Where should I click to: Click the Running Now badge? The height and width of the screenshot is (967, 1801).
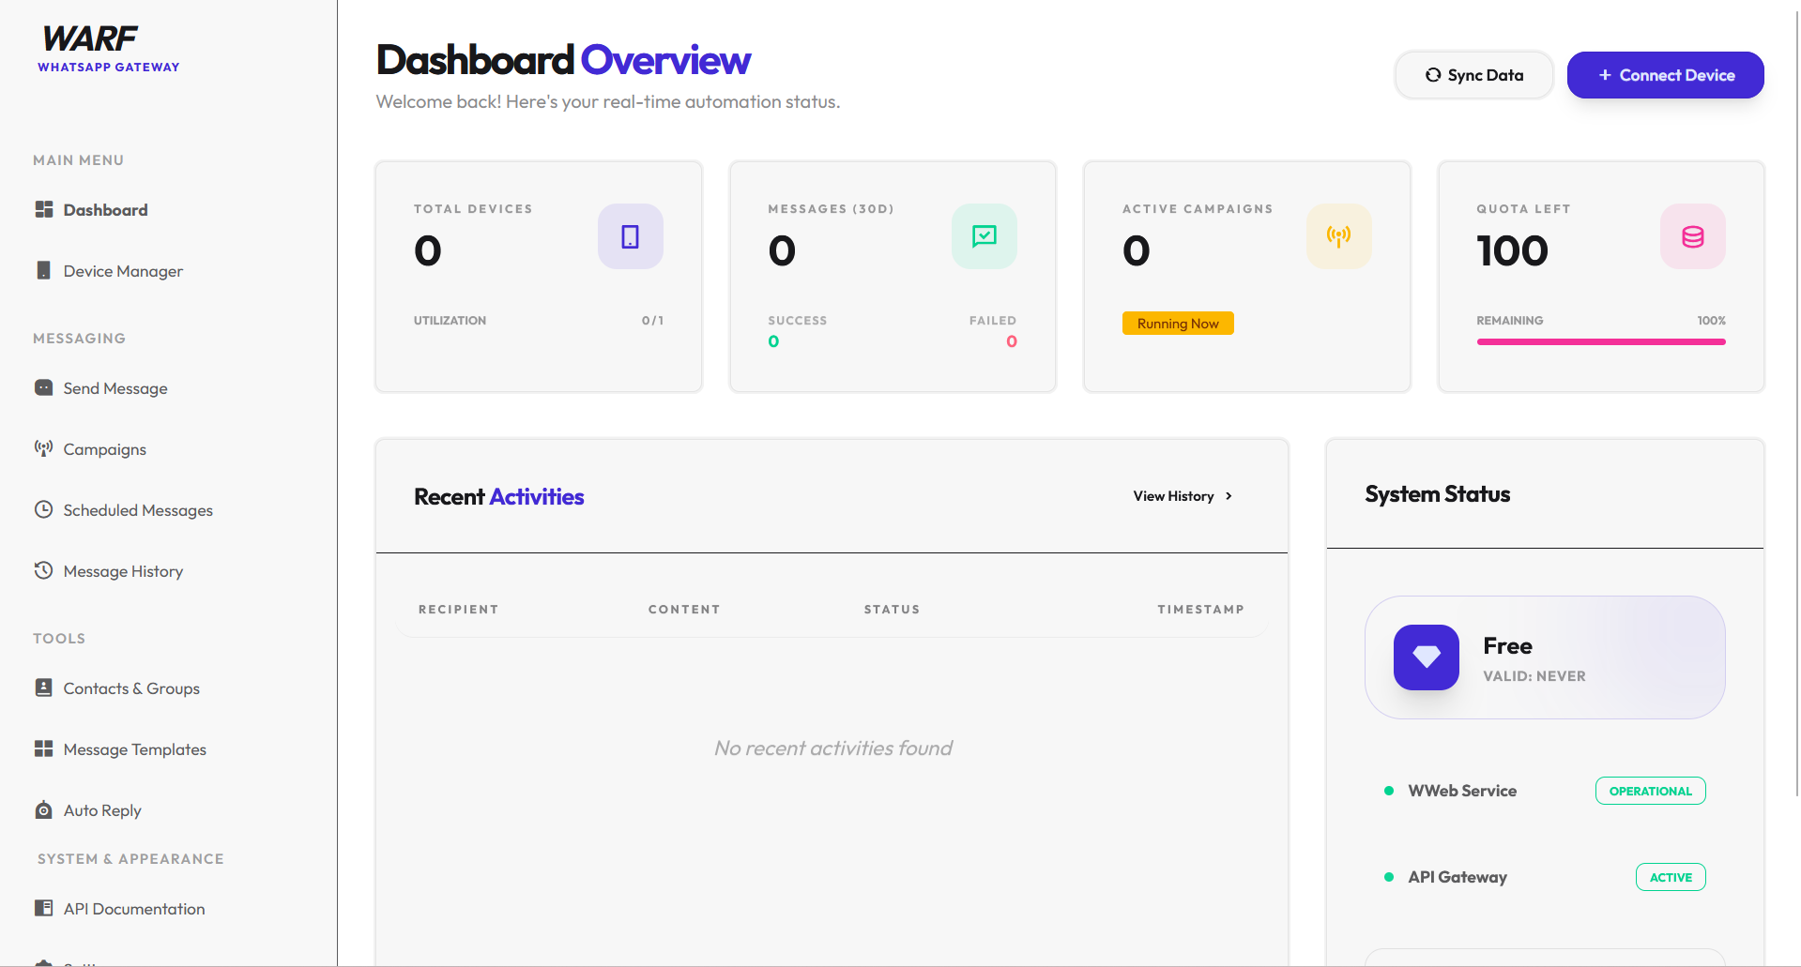pos(1177,323)
